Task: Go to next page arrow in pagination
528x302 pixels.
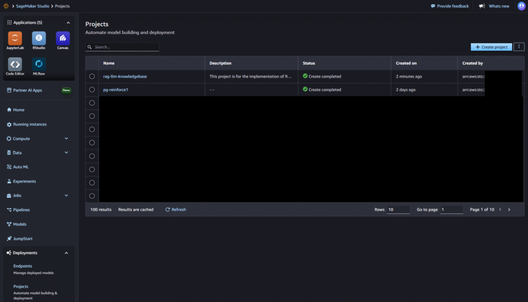Action: 509,210
